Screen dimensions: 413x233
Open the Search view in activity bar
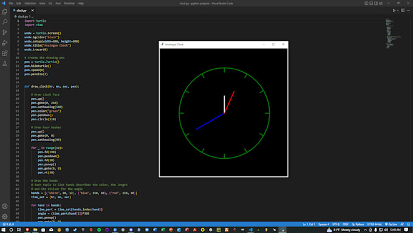pyautogui.click(x=5, y=22)
